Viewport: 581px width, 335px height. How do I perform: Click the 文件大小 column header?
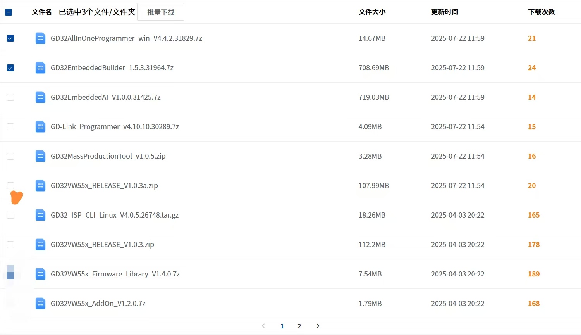(x=372, y=12)
